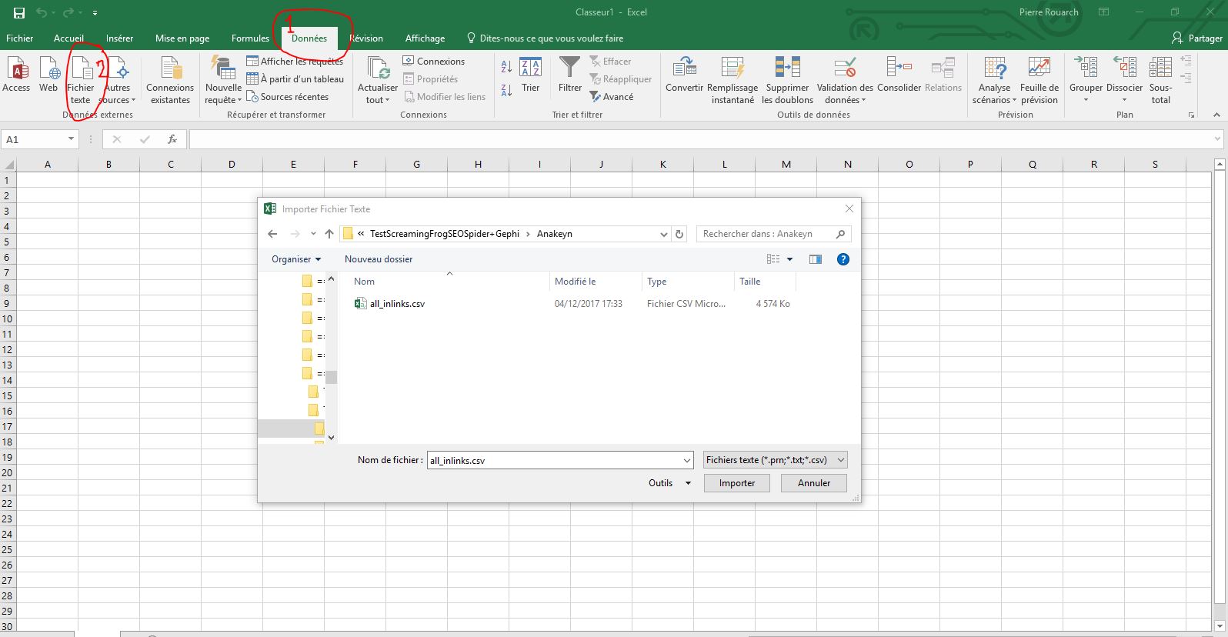Click the Partager button
Viewport: 1228px width, 637px height.
[x=1196, y=38]
